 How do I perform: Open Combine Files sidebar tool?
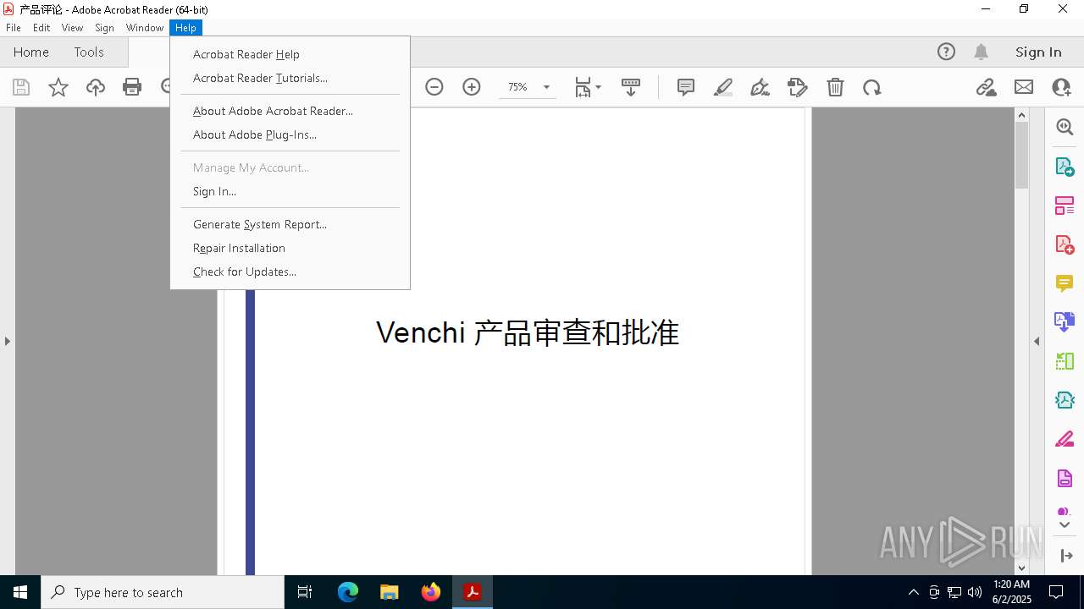click(x=1065, y=322)
